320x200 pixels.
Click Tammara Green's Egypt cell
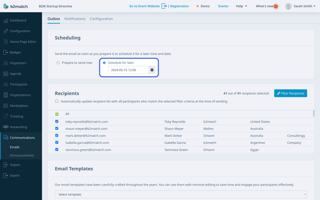254,150
